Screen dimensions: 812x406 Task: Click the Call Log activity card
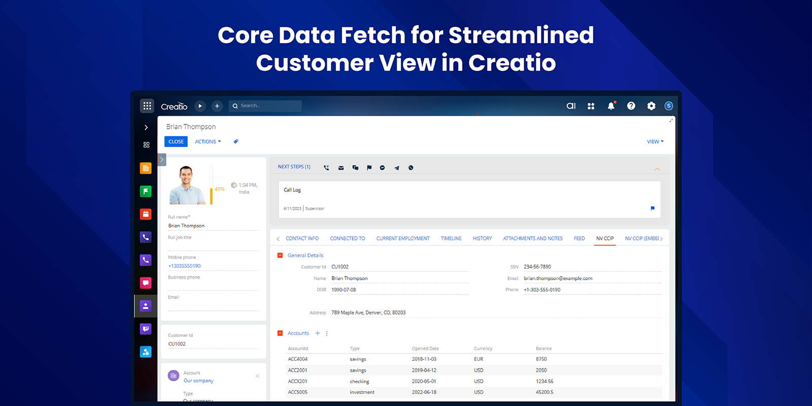pyautogui.click(x=469, y=199)
